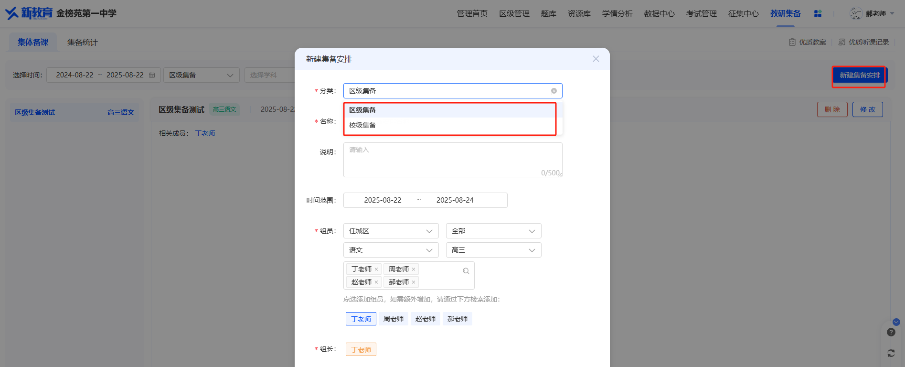Expand the 全部 school dropdown

[493, 231]
